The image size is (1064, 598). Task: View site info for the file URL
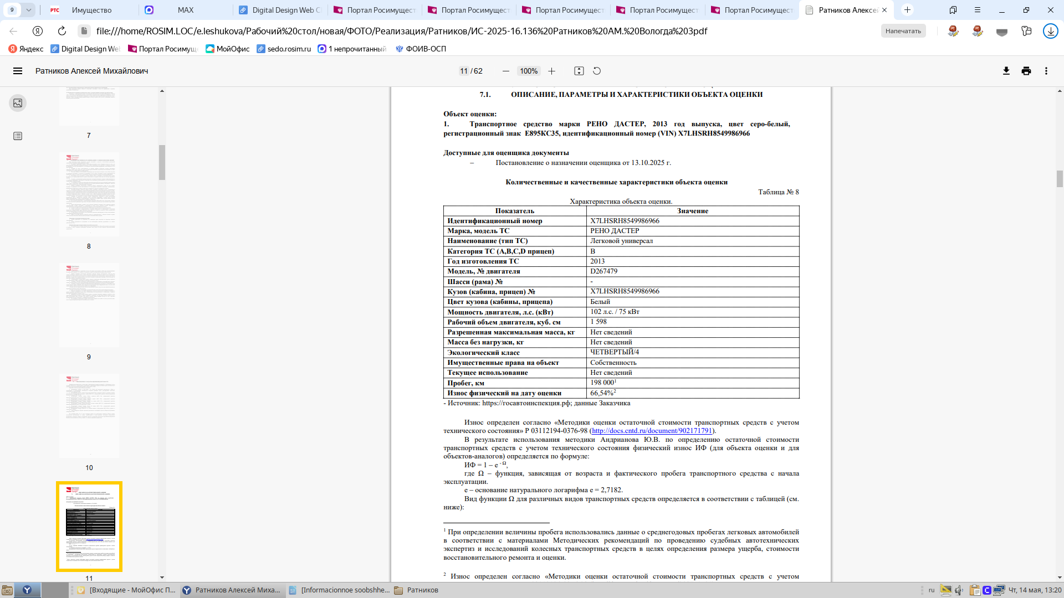click(84, 31)
